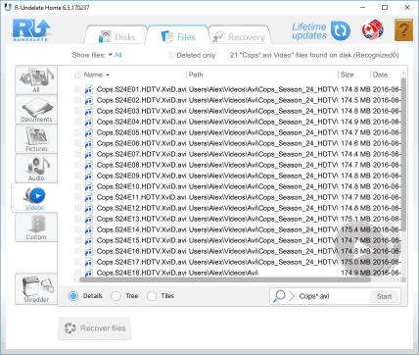Image resolution: width=419 pixels, height=355 pixels.
Task: Select the Custom file type category
Action: [x=36, y=228]
